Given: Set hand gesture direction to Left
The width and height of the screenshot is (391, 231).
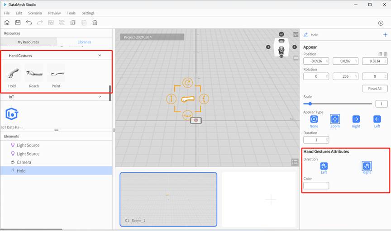Looking at the screenshot, I should pyautogui.click(x=324, y=166).
